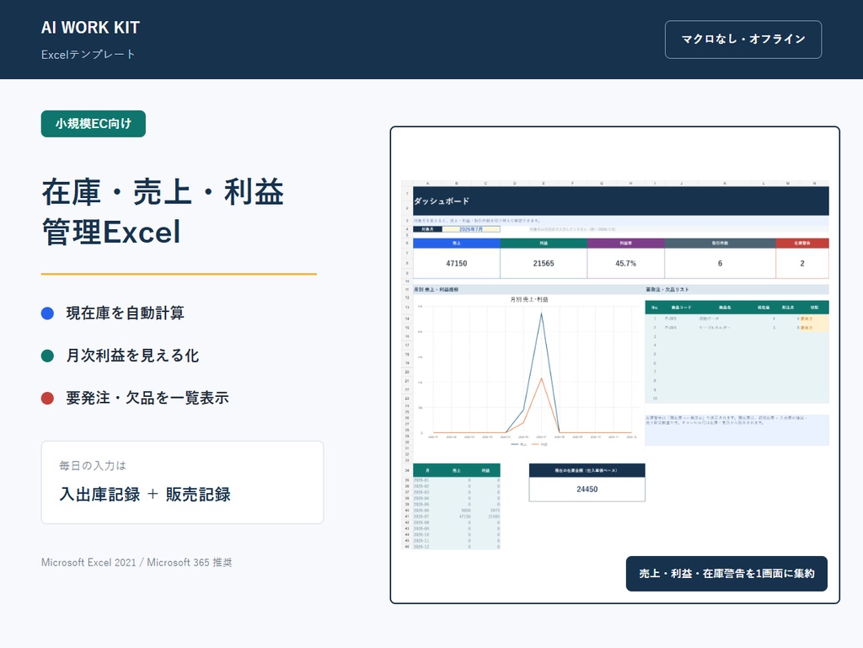Click the transaction count value 6
Image resolution: width=863 pixels, height=648 pixels.
point(720,264)
